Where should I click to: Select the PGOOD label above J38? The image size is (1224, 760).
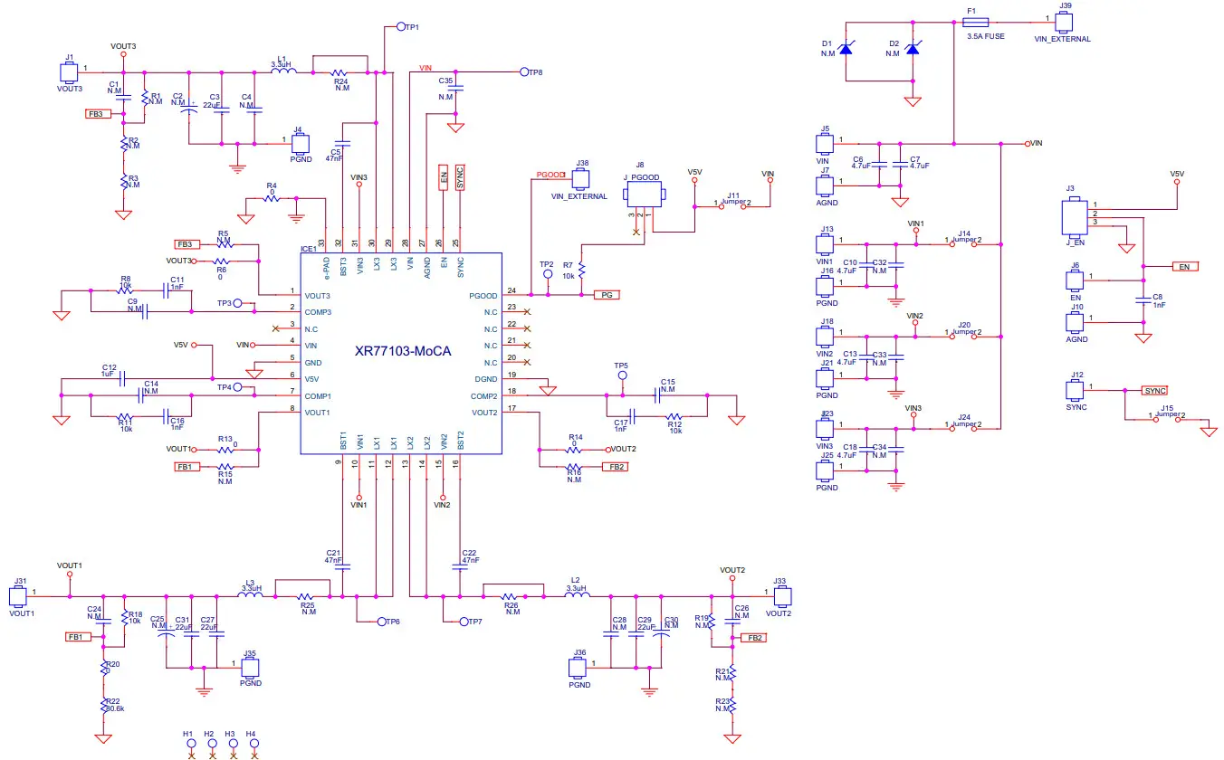550,175
